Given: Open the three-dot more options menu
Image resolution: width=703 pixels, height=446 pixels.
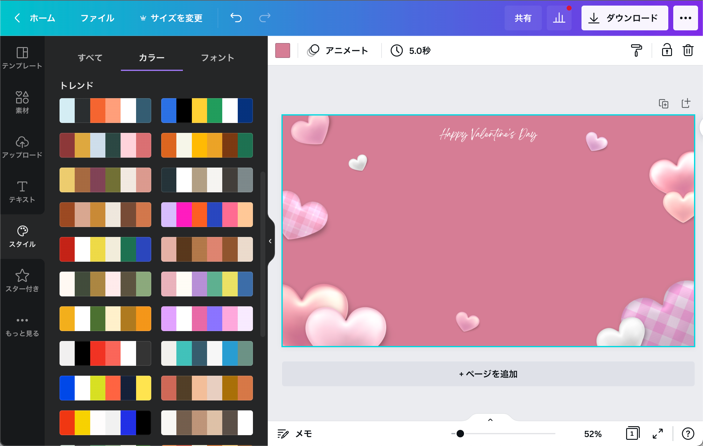Looking at the screenshot, I should pyautogui.click(x=685, y=18).
